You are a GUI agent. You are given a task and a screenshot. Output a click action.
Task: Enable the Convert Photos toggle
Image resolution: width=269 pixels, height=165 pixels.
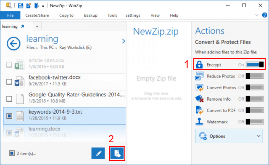[x=255, y=88]
